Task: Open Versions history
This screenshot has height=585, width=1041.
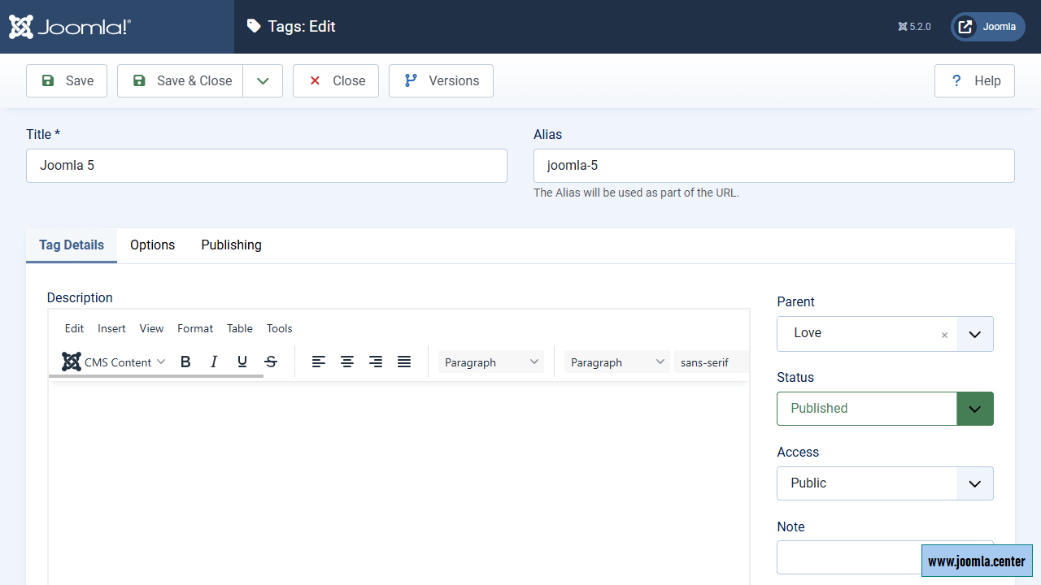Action: click(441, 80)
